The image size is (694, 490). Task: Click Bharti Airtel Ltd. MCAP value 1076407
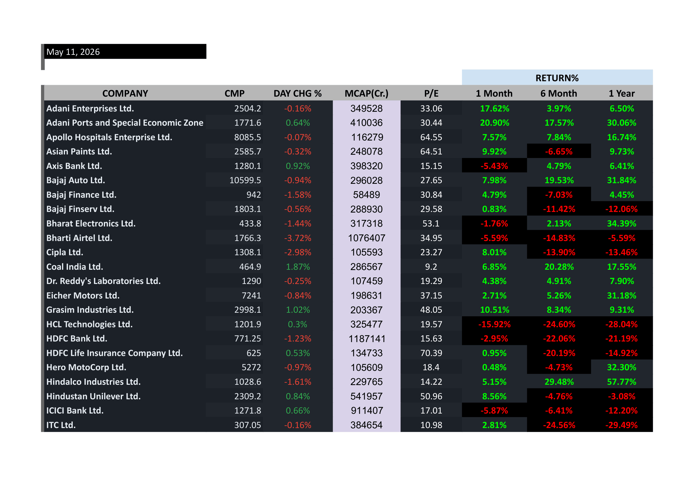367,238
